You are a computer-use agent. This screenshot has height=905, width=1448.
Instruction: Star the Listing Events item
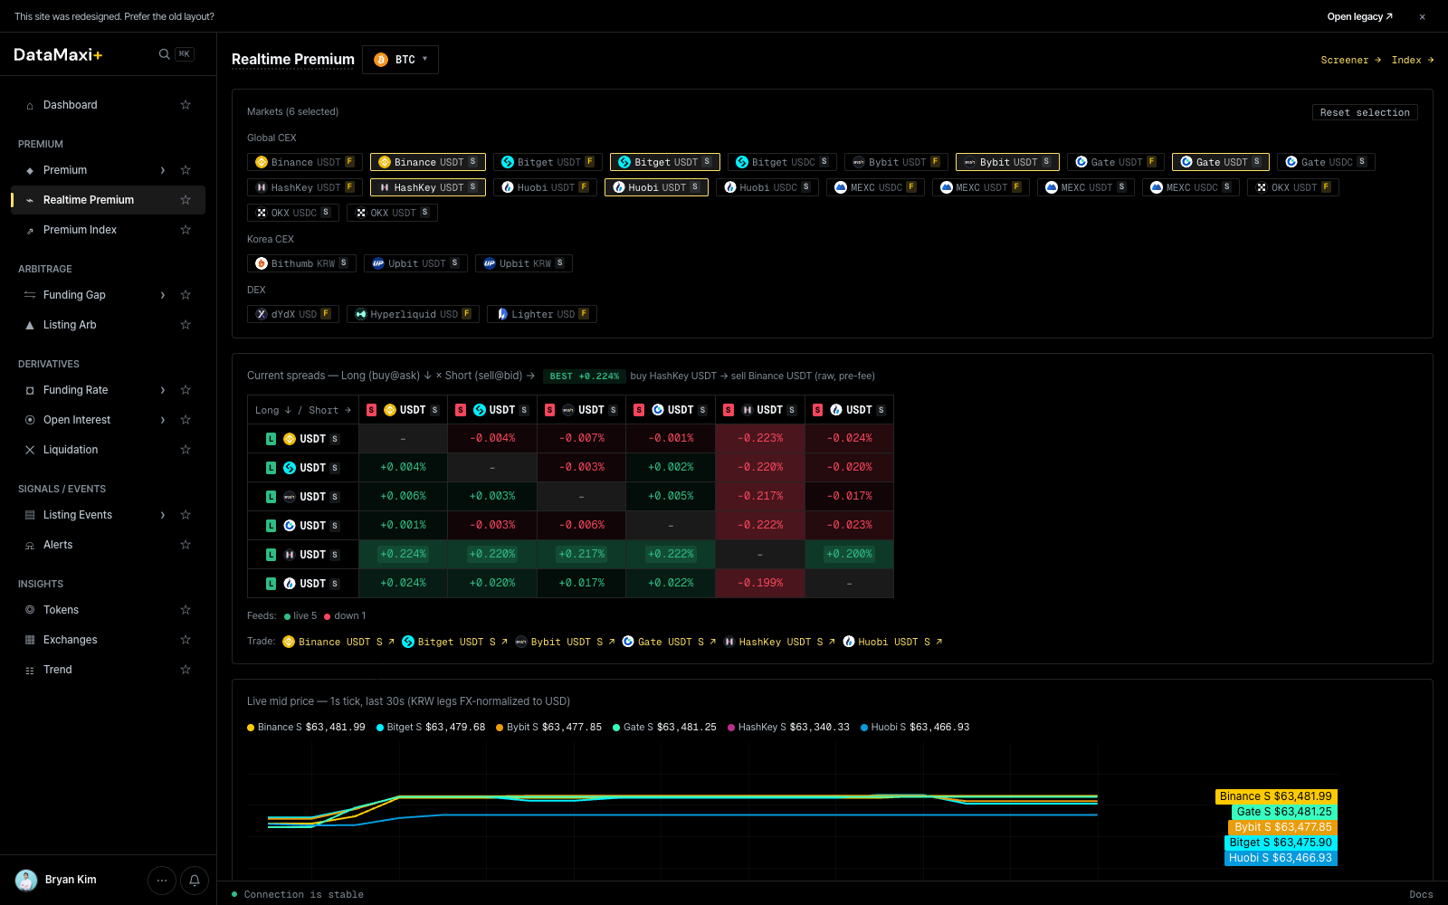[186, 515]
